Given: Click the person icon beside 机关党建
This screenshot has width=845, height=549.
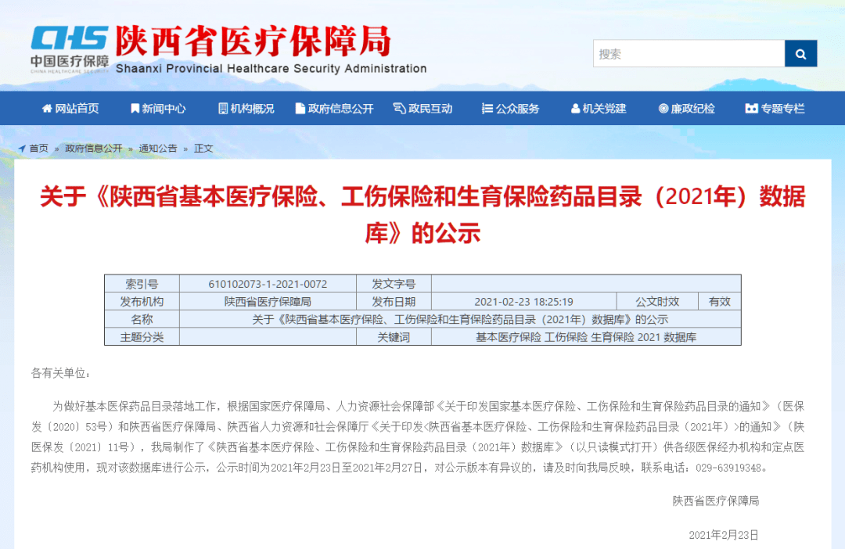Looking at the screenshot, I should (575, 109).
